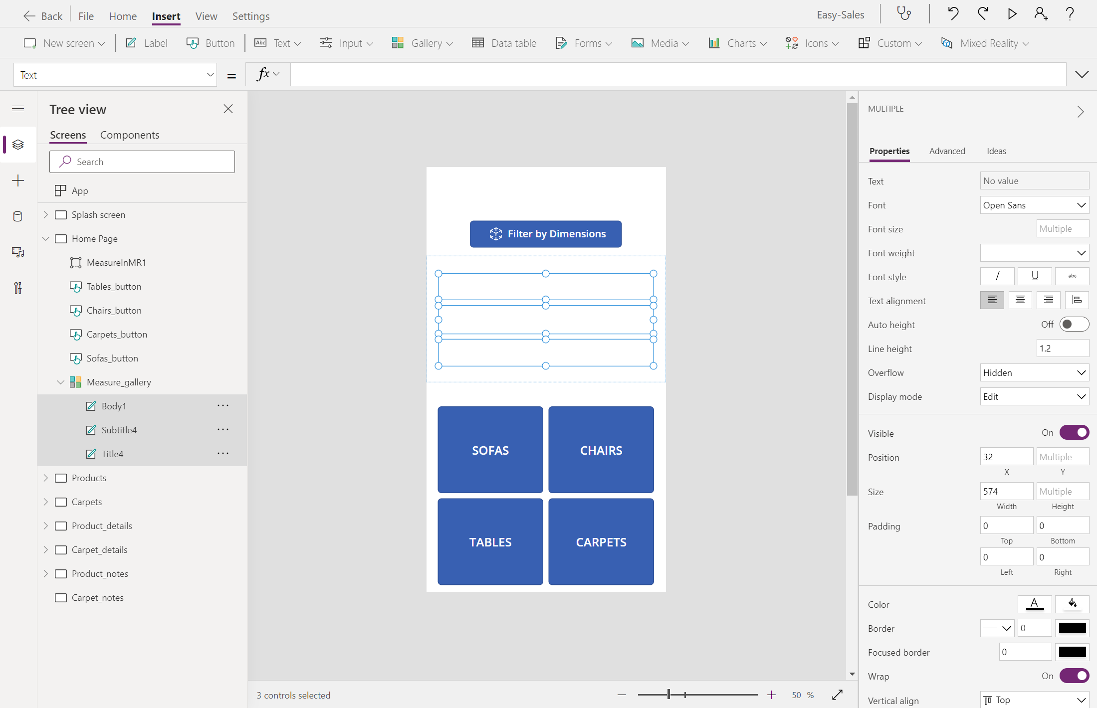Open Data sources in left sidebar
Screen dimensions: 1097x708
18,216
